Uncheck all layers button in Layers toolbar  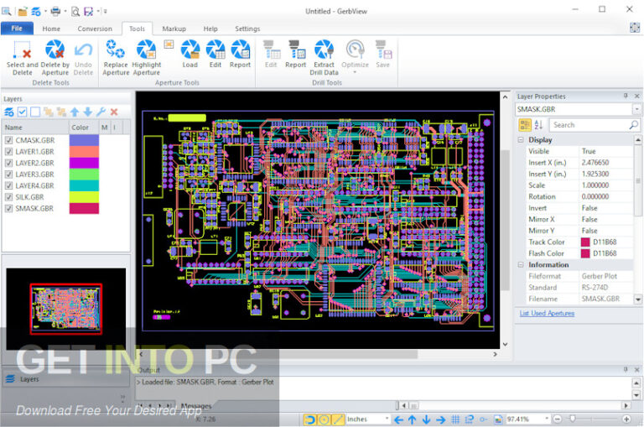(35, 112)
